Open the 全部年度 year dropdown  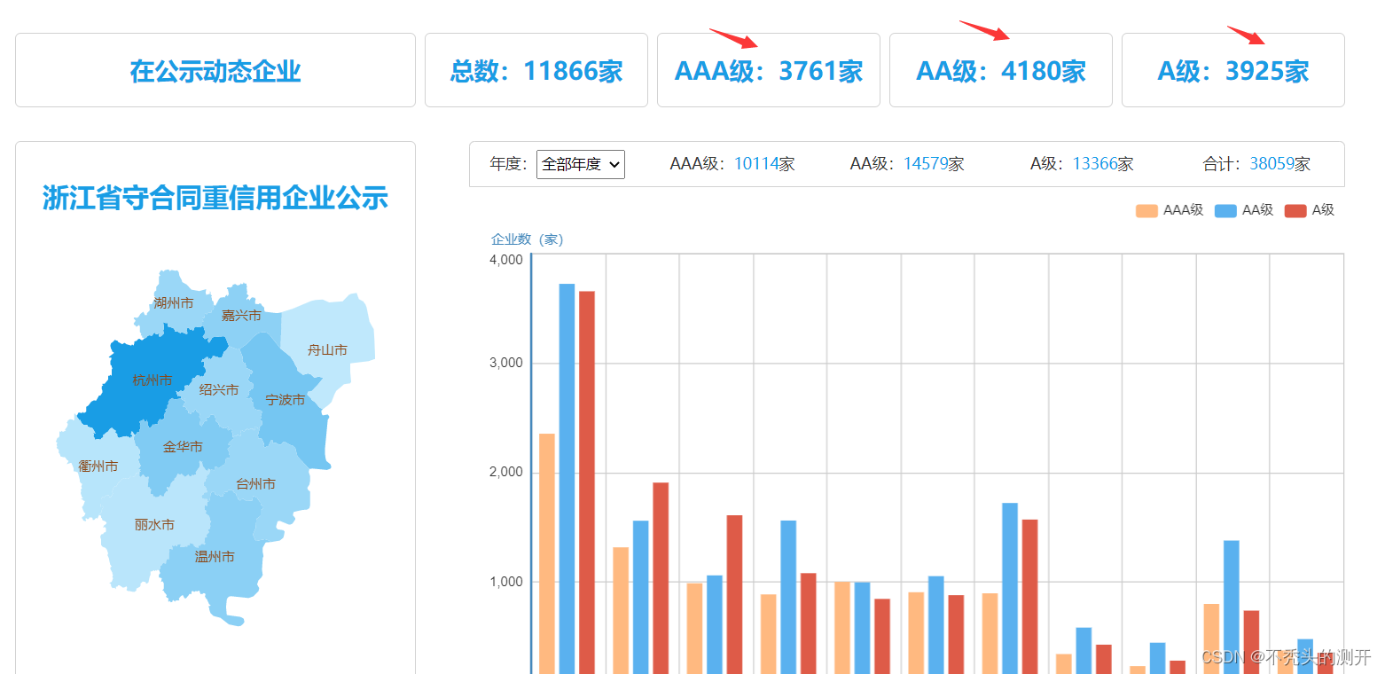[x=580, y=164]
